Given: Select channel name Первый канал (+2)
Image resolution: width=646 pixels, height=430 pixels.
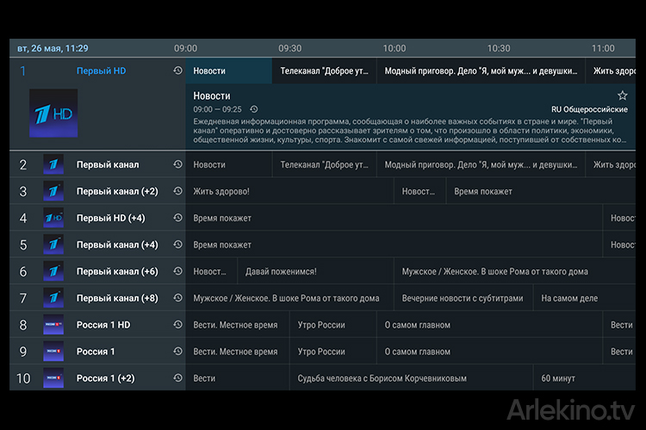Looking at the screenshot, I should tap(117, 191).
